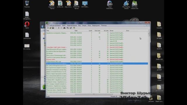
Task: Click the Stop square toolbar icon
Action: pos(59,28)
